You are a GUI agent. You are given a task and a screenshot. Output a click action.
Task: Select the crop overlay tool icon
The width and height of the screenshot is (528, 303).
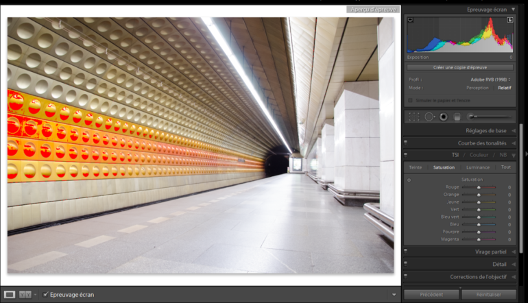click(x=413, y=117)
